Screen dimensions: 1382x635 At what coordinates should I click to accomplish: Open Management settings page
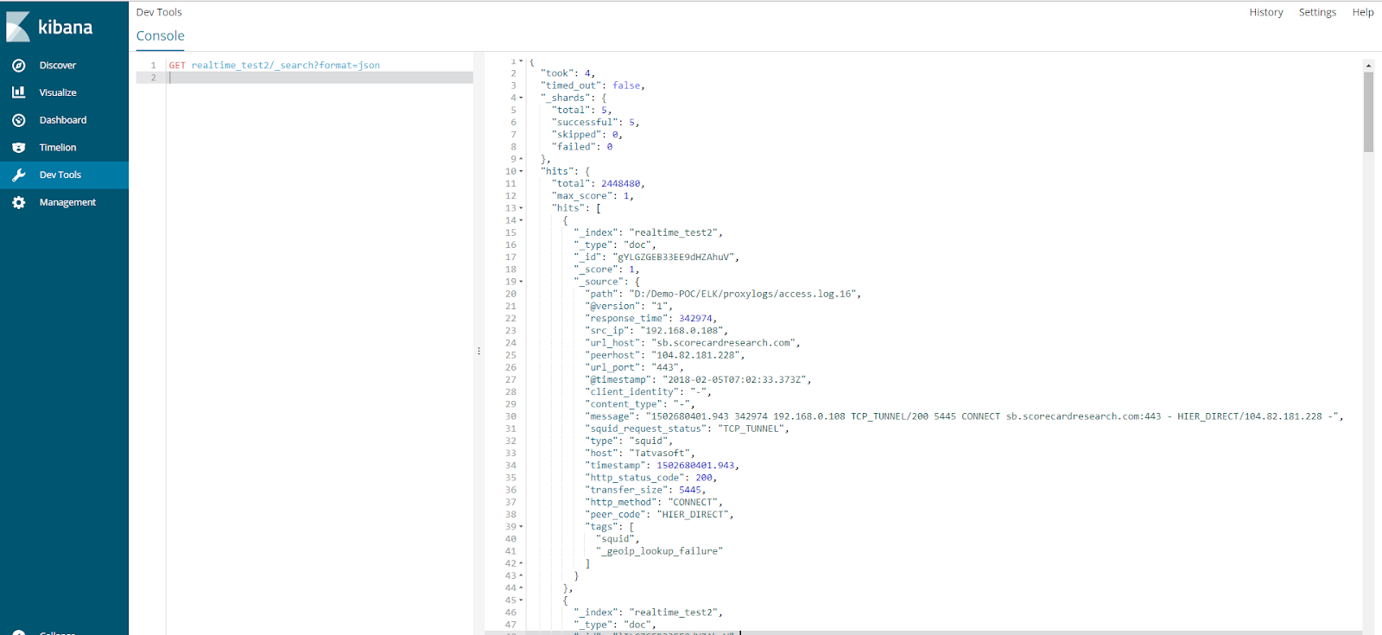(67, 202)
